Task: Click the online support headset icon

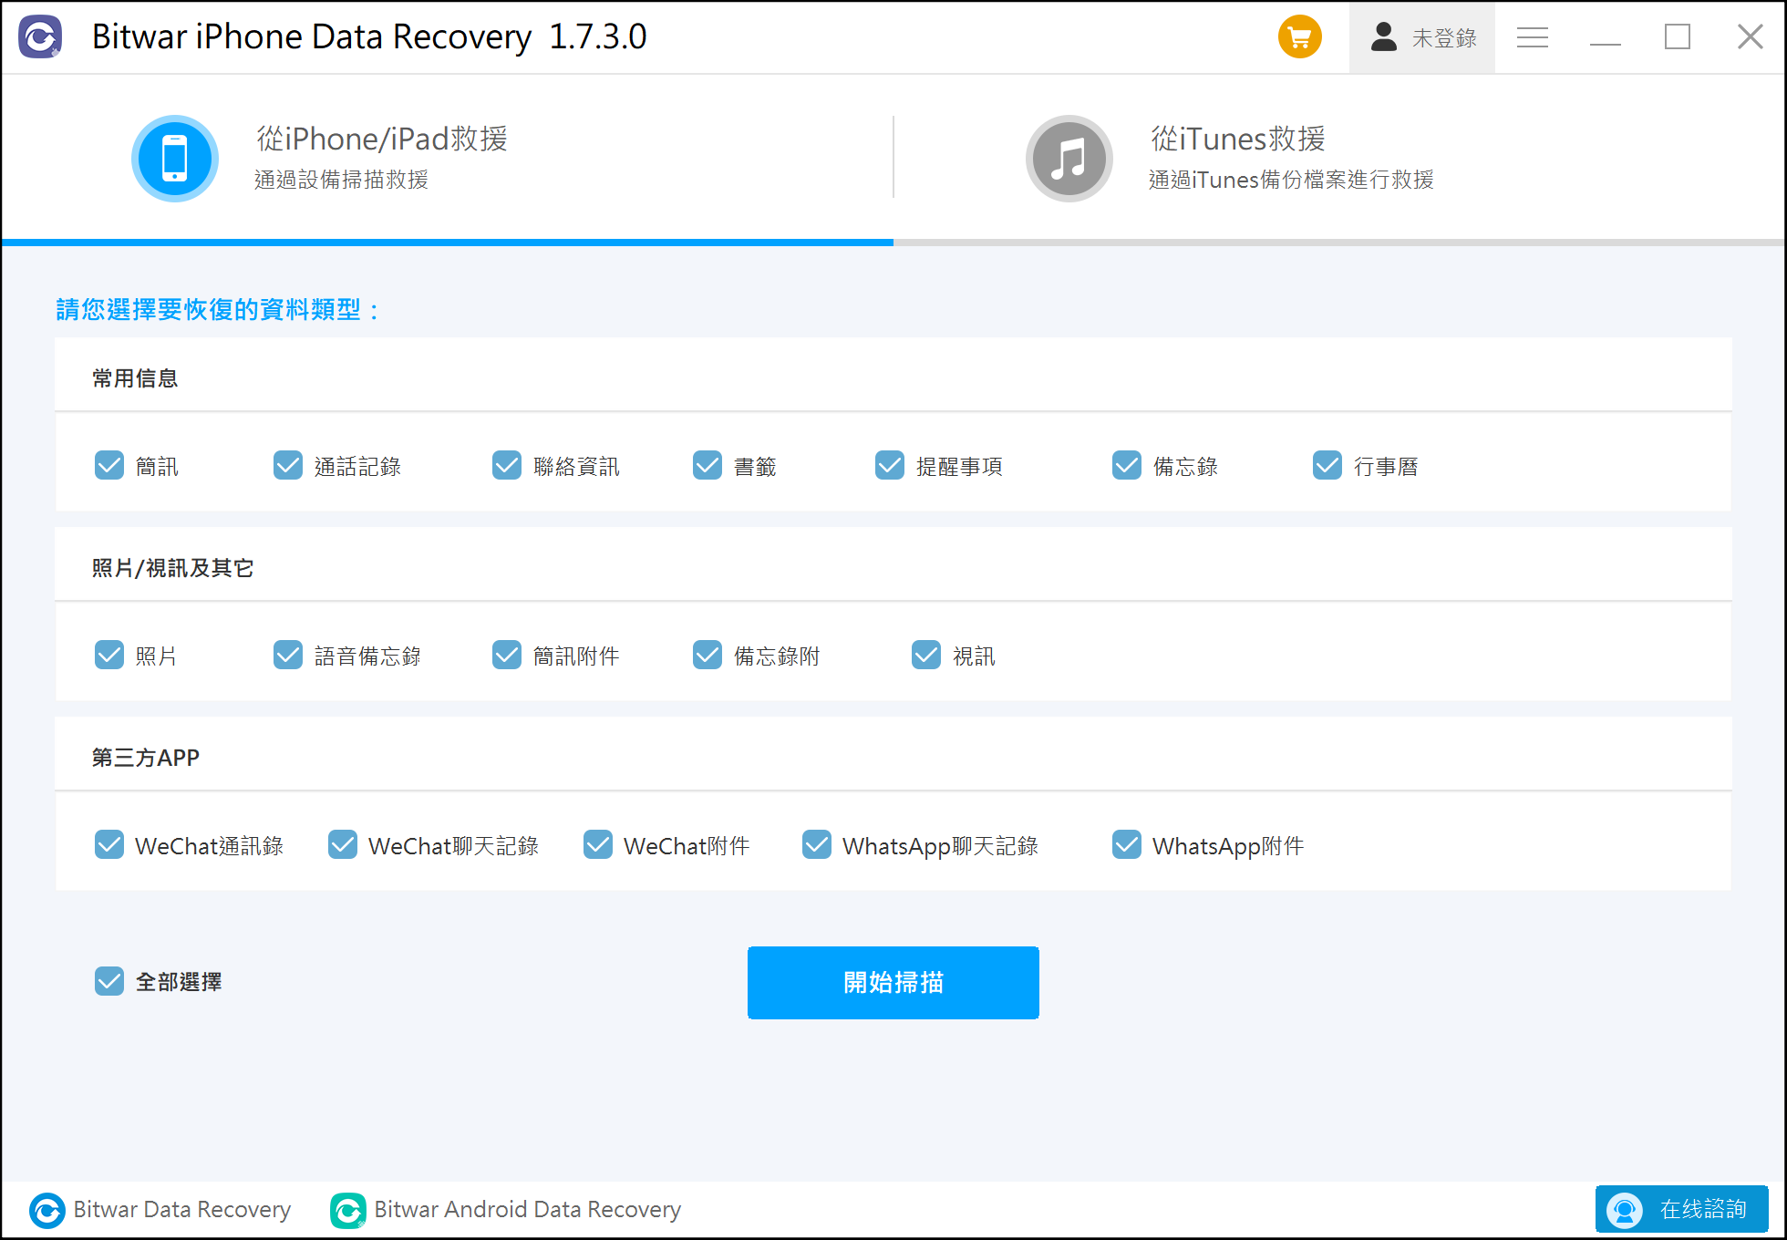Action: point(1625,1210)
